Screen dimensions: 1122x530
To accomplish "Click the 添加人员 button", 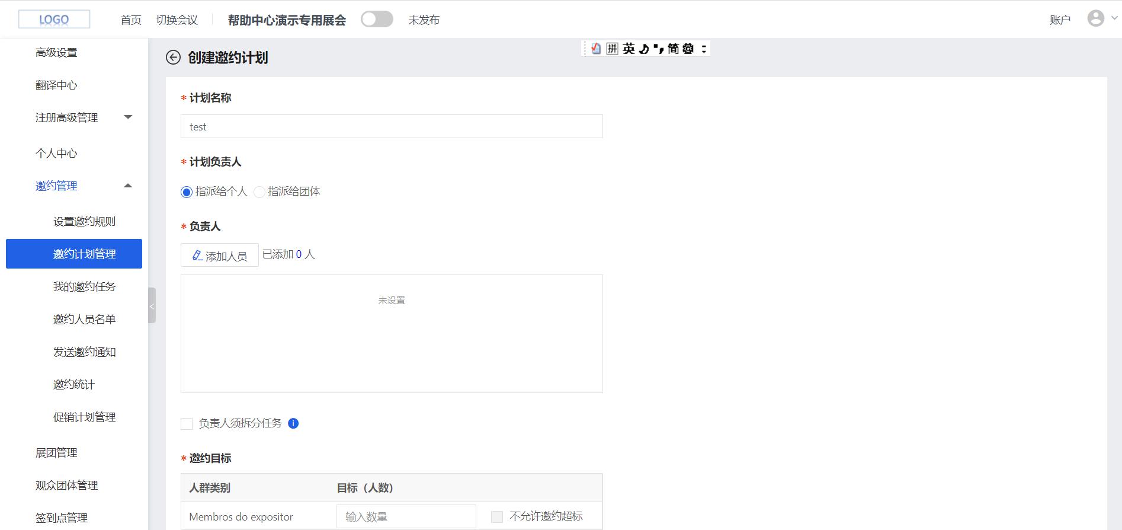I will [220, 256].
